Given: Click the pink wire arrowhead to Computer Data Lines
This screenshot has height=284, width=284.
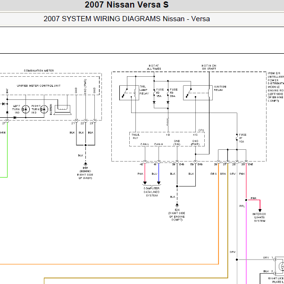Looking at the screenshot, I should 145,183.
